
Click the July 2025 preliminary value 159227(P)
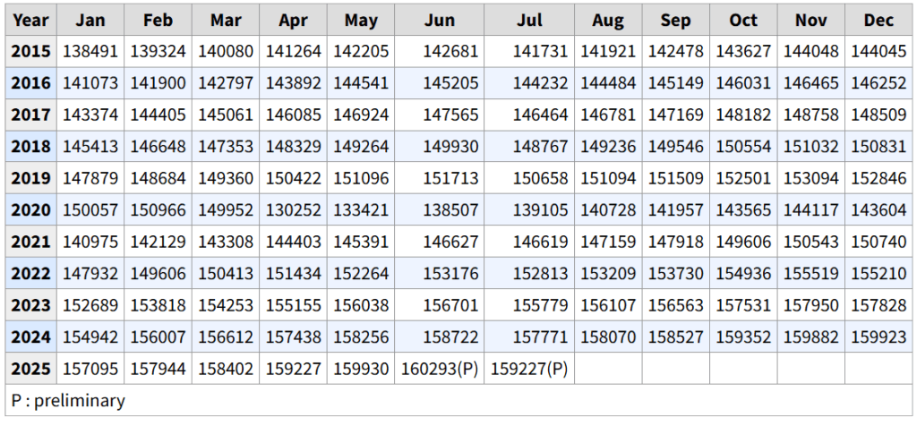[529, 368]
